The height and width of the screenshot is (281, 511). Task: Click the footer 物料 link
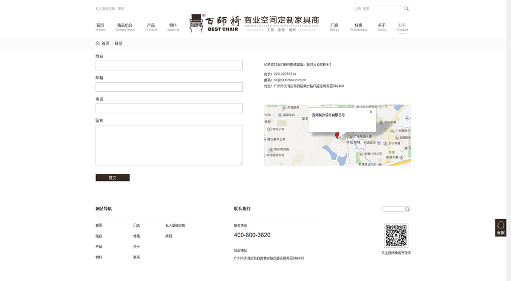(x=99, y=257)
